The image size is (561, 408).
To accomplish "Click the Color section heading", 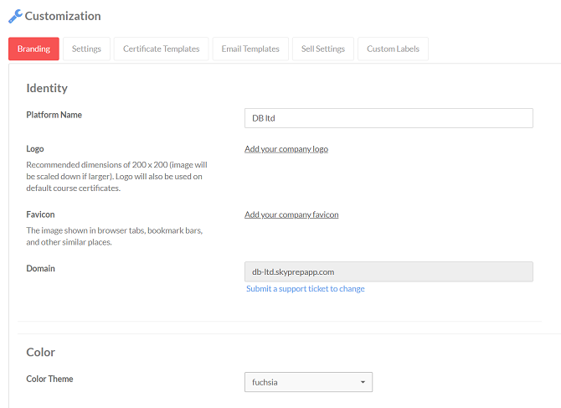I will (x=40, y=352).
